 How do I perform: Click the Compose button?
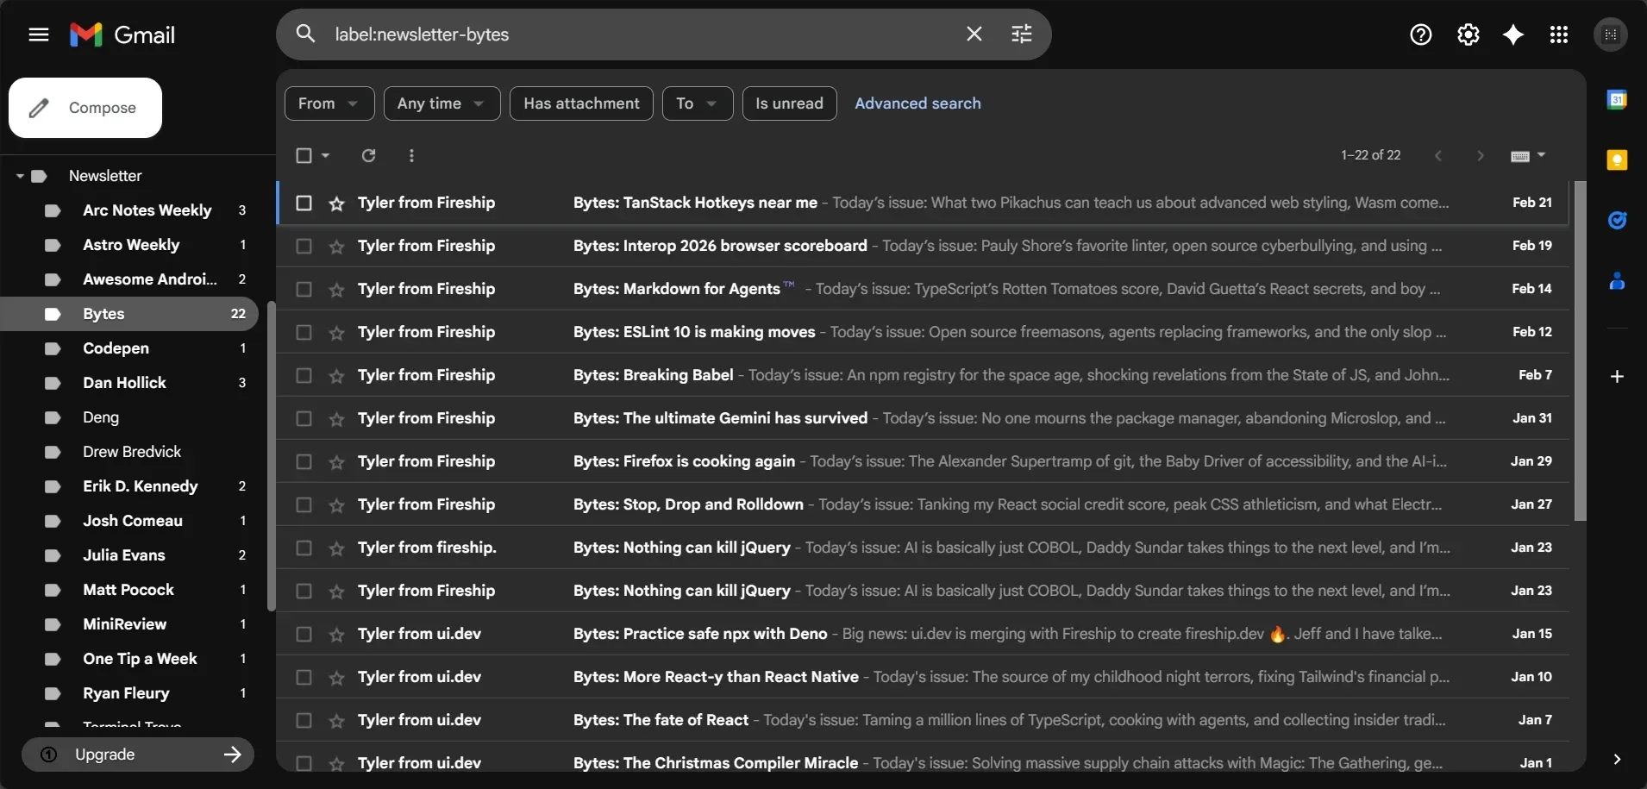pyautogui.click(x=85, y=108)
